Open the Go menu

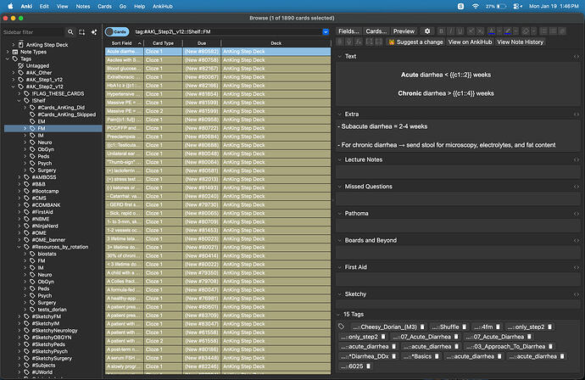pos(123,6)
